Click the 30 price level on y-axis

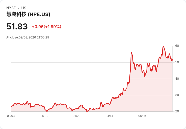(177, 95)
